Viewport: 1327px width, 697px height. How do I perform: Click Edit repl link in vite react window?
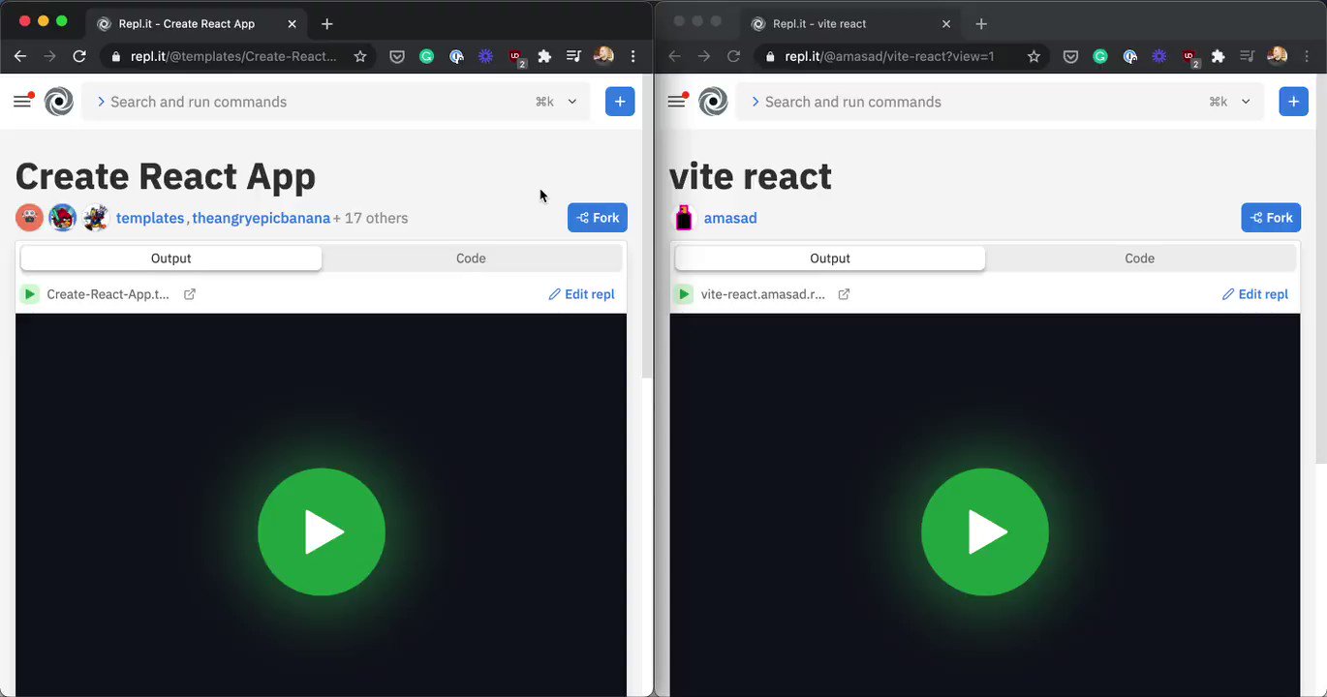click(1254, 294)
